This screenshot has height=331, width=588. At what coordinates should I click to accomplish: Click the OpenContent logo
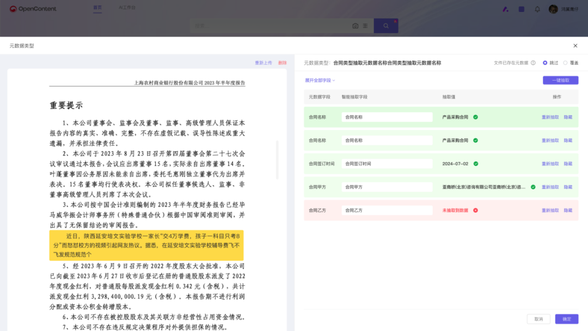point(33,9)
